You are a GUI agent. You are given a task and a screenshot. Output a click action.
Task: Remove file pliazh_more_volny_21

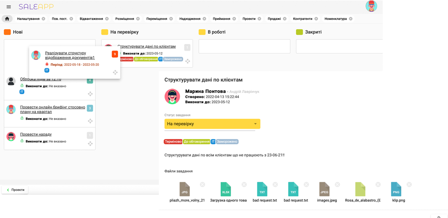tap(202, 184)
